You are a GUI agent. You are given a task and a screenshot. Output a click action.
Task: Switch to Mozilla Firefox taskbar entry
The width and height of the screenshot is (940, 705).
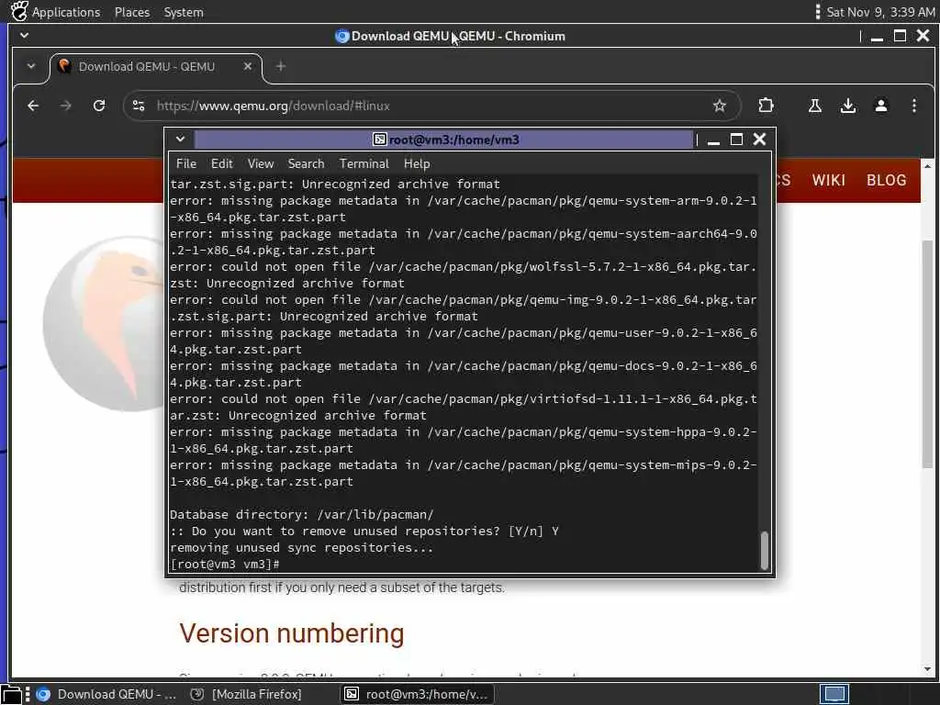tap(246, 694)
